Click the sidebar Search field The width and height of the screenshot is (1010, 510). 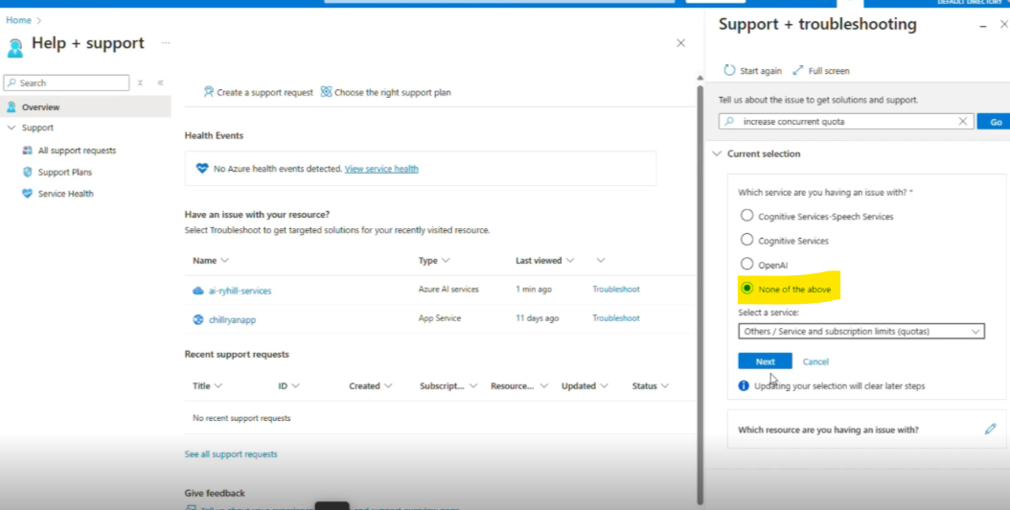(x=66, y=82)
